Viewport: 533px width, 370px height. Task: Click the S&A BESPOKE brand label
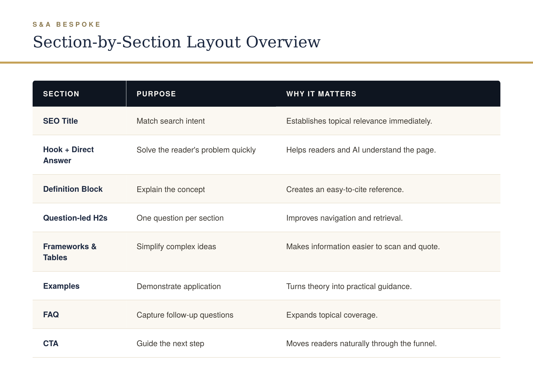coord(66,24)
